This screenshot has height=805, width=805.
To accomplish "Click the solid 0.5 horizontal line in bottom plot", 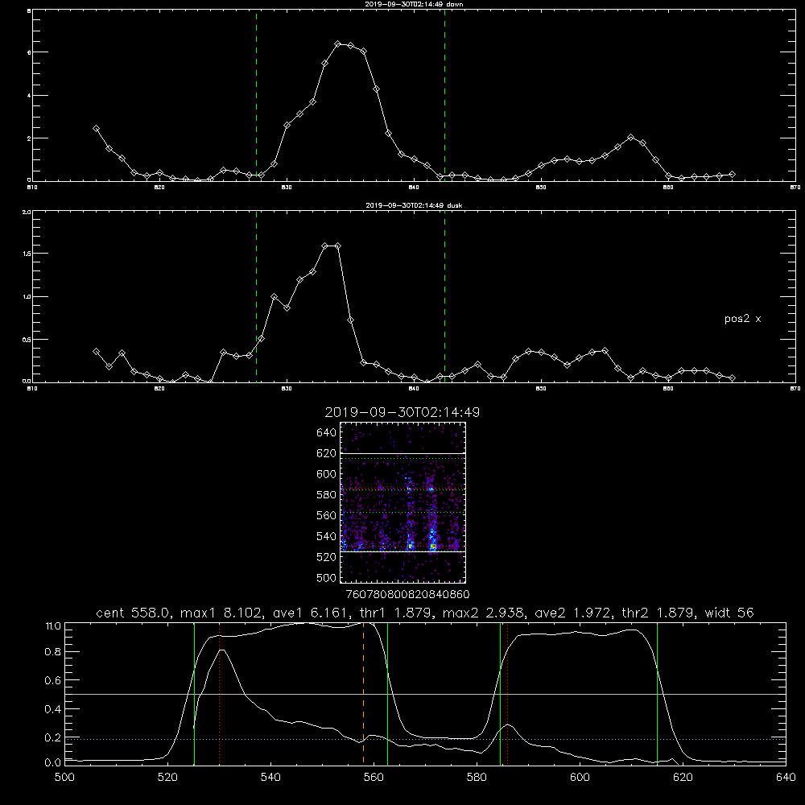I will pos(426,694).
